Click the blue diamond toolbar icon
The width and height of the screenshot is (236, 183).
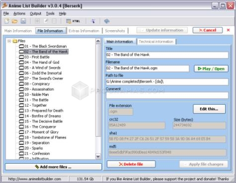click(x=107, y=21)
